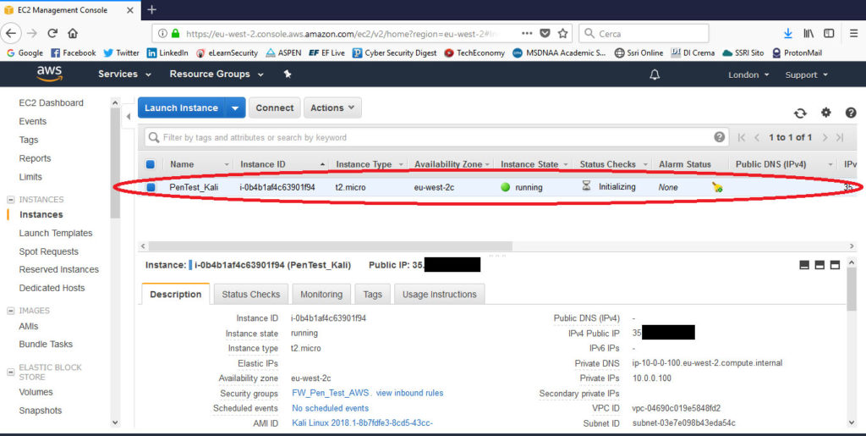
Task: Click the view inbound rules link
Action: pos(409,393)
